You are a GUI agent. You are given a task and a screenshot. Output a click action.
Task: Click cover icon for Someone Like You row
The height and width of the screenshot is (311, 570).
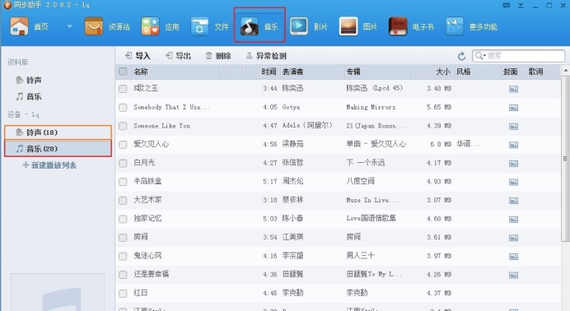[x=513, y=126]
